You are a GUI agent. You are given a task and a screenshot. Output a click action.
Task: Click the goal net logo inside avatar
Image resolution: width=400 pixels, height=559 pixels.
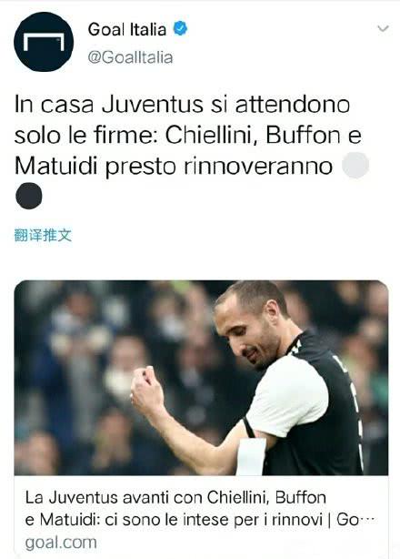(x=44, y=42)
